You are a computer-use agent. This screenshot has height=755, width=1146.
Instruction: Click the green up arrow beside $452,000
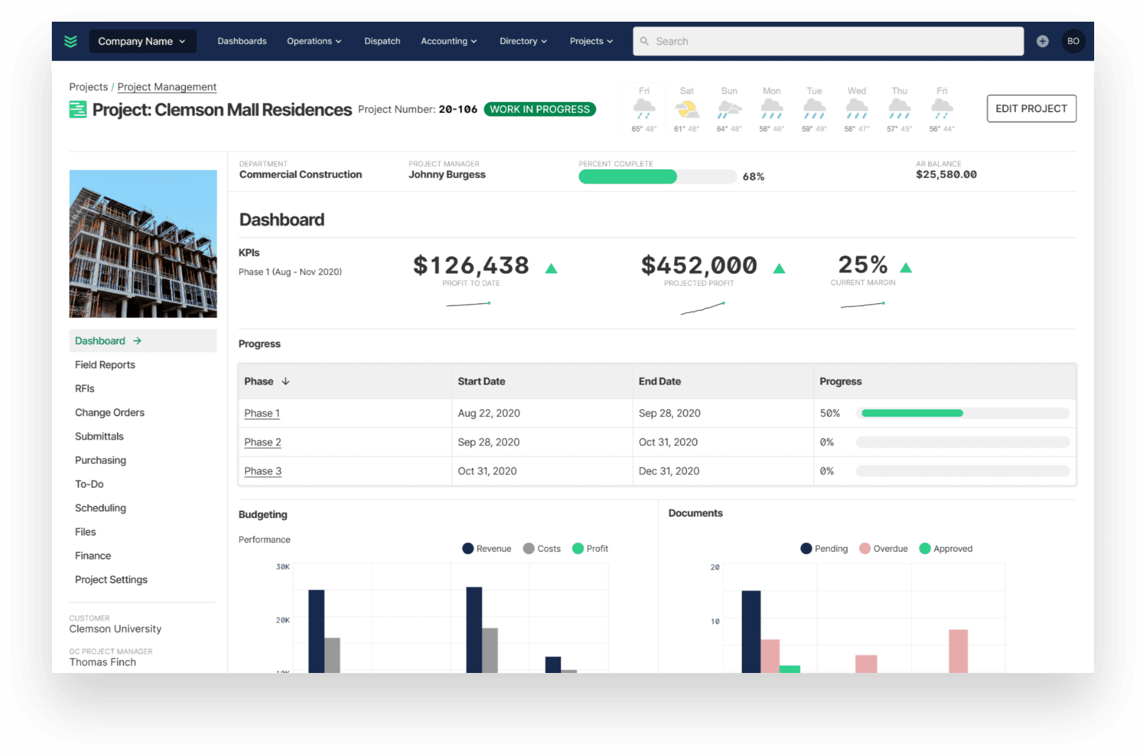pos(779,268)
